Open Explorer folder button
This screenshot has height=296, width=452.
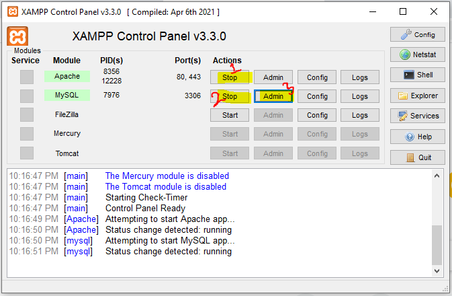click(x=418, y=96)
